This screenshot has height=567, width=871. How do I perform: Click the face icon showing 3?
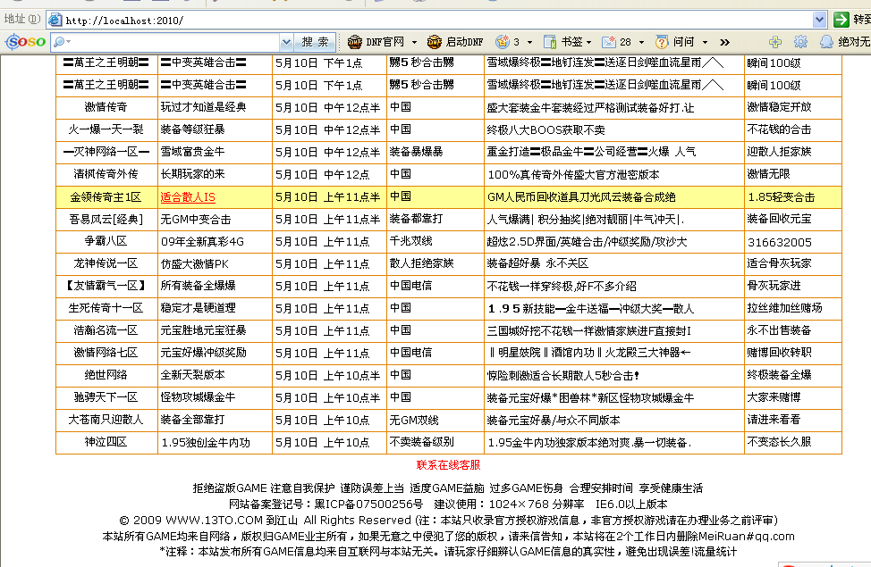(503, 42)
